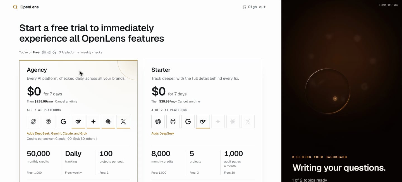Click the Starter plan title
The width and height of the screenshot is (402, 182).
161,70
